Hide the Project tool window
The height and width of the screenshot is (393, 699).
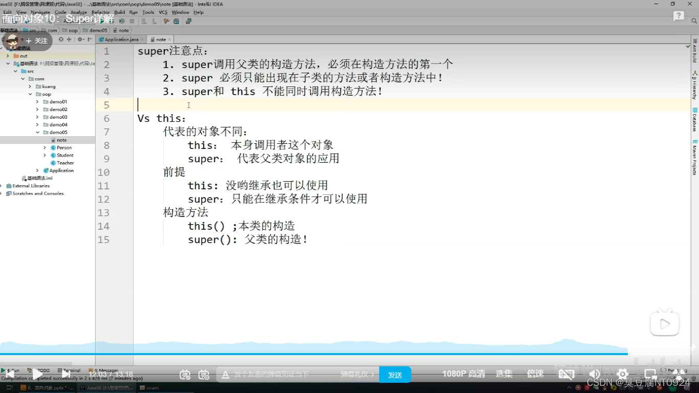89,39
